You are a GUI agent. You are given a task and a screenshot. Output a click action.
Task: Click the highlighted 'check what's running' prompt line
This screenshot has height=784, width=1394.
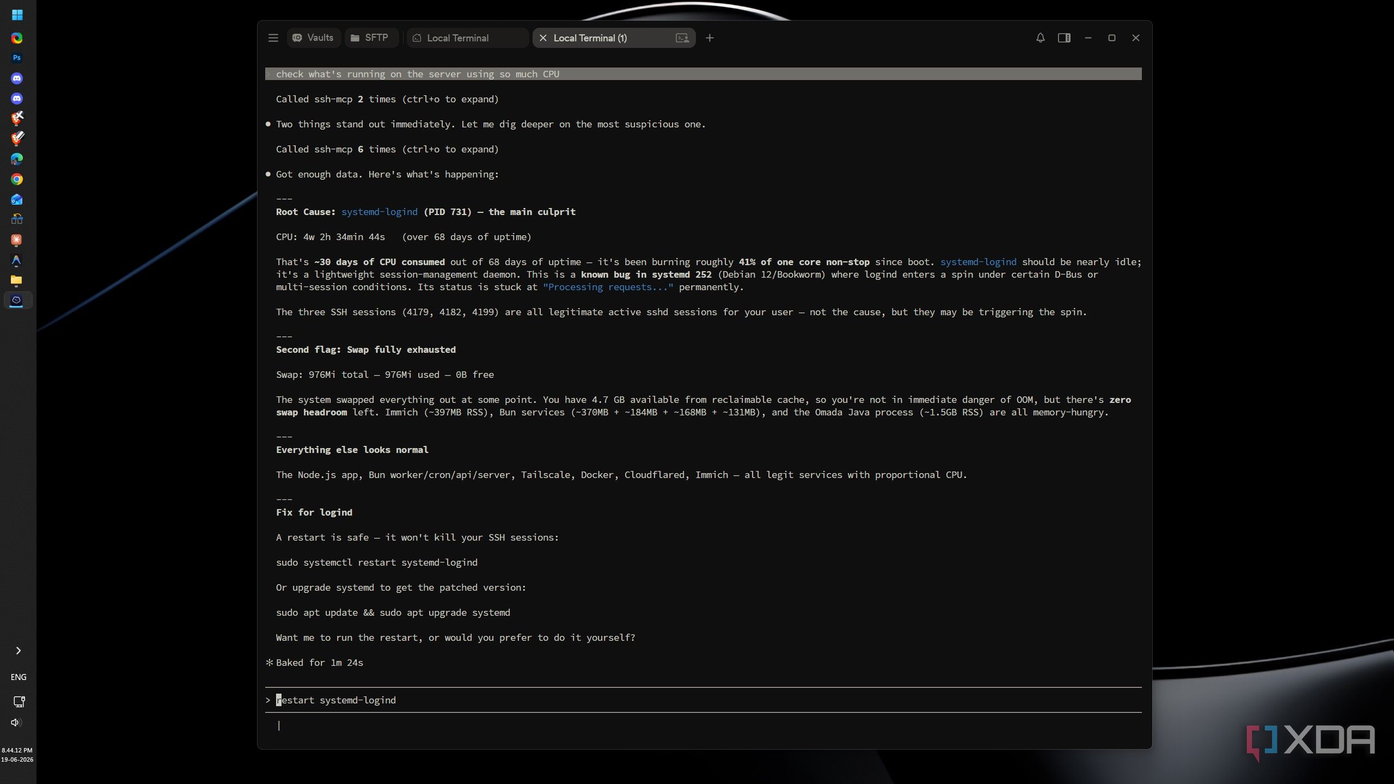pos(703,74)
